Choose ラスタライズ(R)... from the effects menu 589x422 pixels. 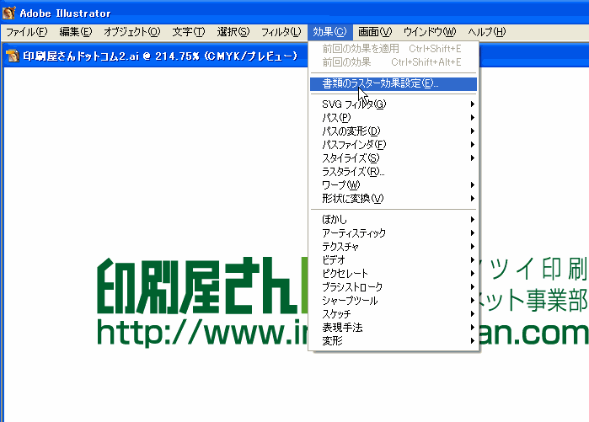click(x=353, y=172)
